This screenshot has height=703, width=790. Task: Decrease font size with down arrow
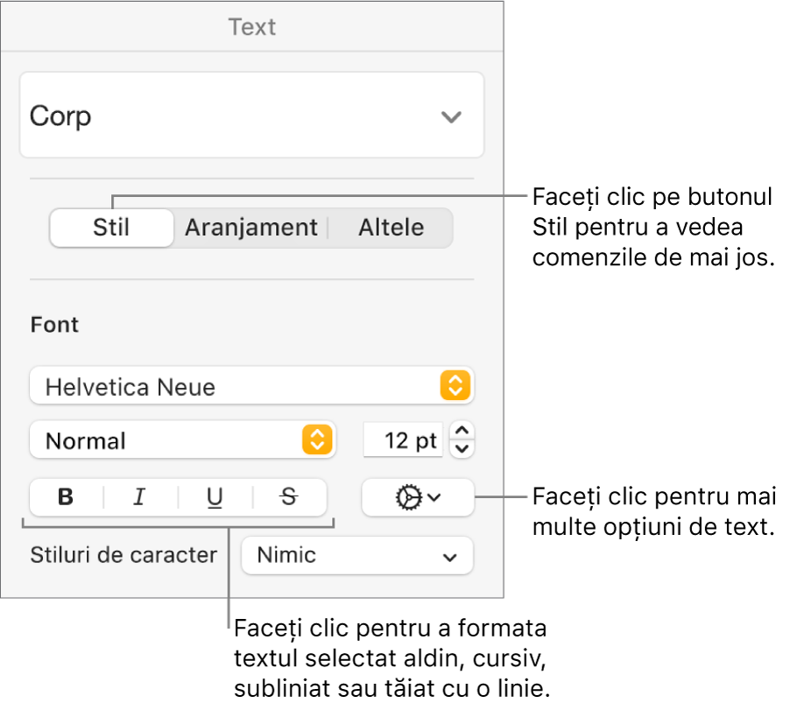coord(462,449)
